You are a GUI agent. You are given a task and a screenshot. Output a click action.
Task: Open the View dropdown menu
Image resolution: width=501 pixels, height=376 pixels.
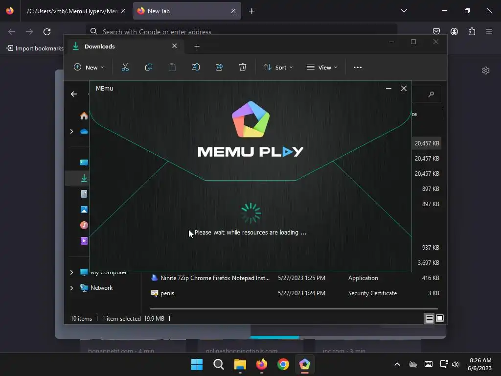[322, 67]
